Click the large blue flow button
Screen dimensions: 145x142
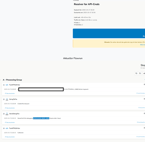[109, 34]
